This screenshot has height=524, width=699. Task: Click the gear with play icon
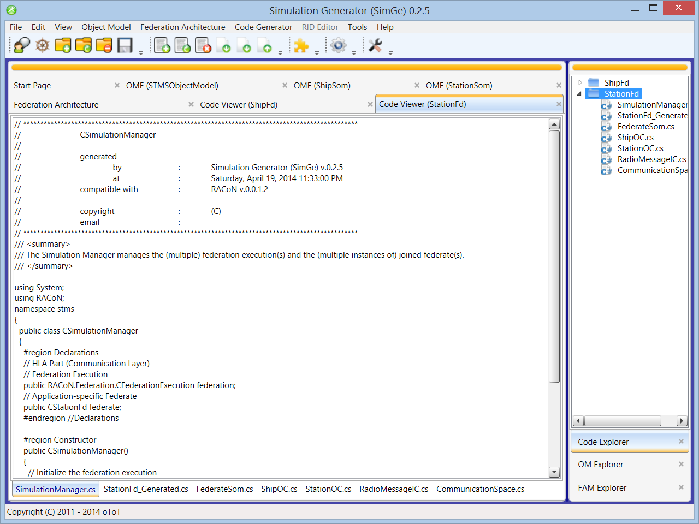click(x=339, y=45)
